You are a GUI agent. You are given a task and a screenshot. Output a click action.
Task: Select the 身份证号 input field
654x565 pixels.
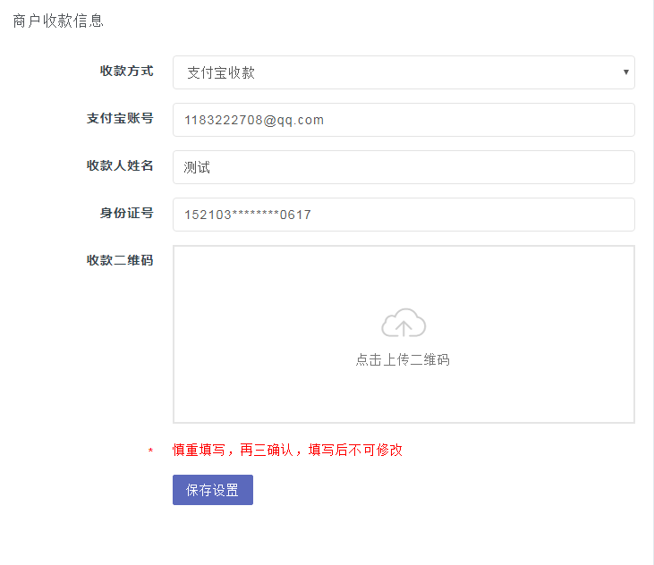403,215
